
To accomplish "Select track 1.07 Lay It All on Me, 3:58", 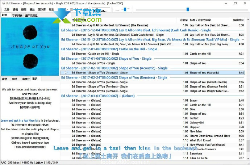I will coord(152,25).
